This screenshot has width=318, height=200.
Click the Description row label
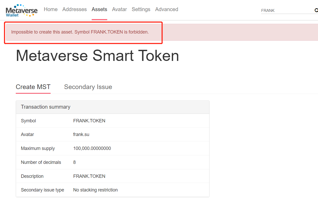pos(32,176)
